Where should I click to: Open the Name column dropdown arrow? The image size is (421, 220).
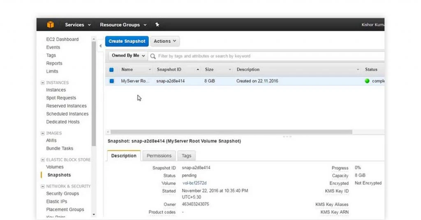point(150,70)
